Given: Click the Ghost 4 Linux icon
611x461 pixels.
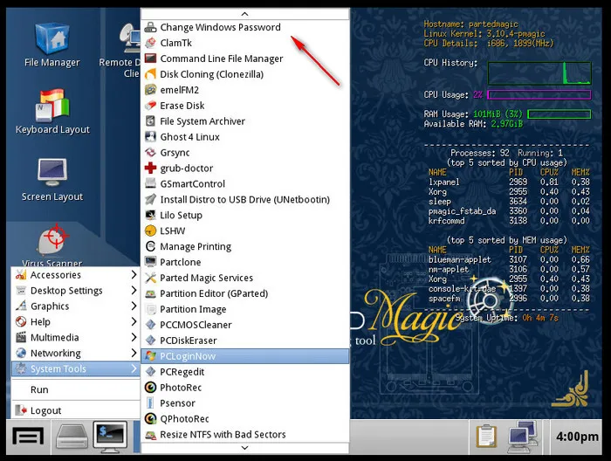Looking at the screenshot, I should 150,137.
